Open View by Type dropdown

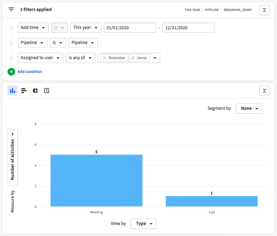(144, 224)
